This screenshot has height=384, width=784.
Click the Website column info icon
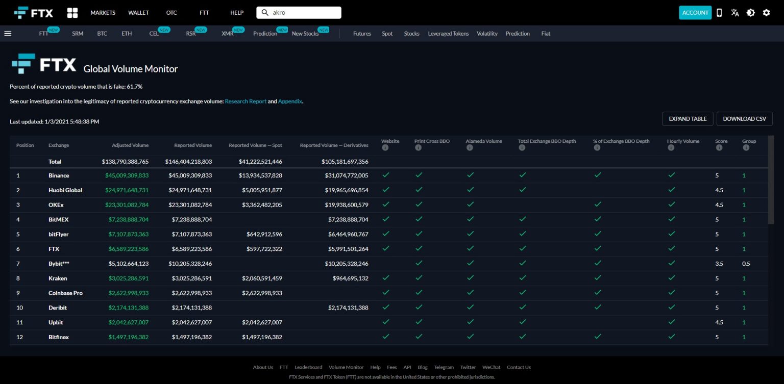(x=385, y=148)
